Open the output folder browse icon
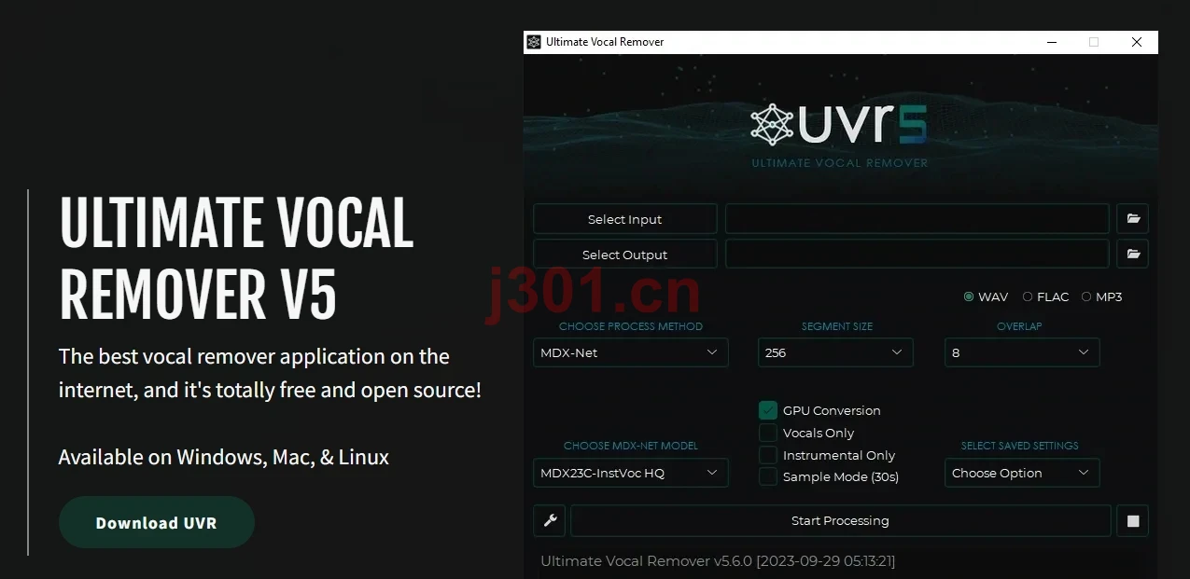1190x579 pixels. tap(1133, 254)
